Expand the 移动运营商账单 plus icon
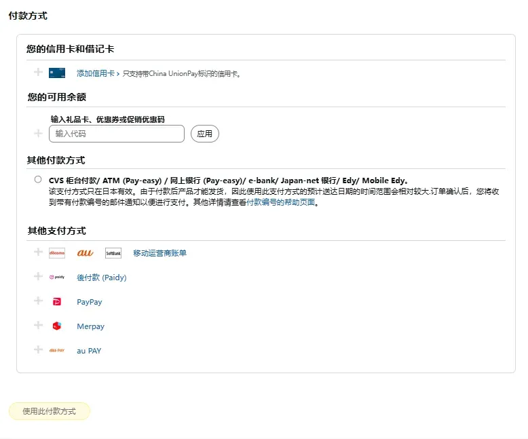 coord(39,252)
